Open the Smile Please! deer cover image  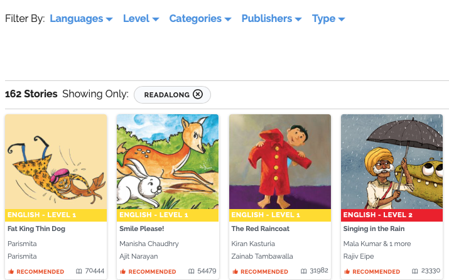coord(168,161)
